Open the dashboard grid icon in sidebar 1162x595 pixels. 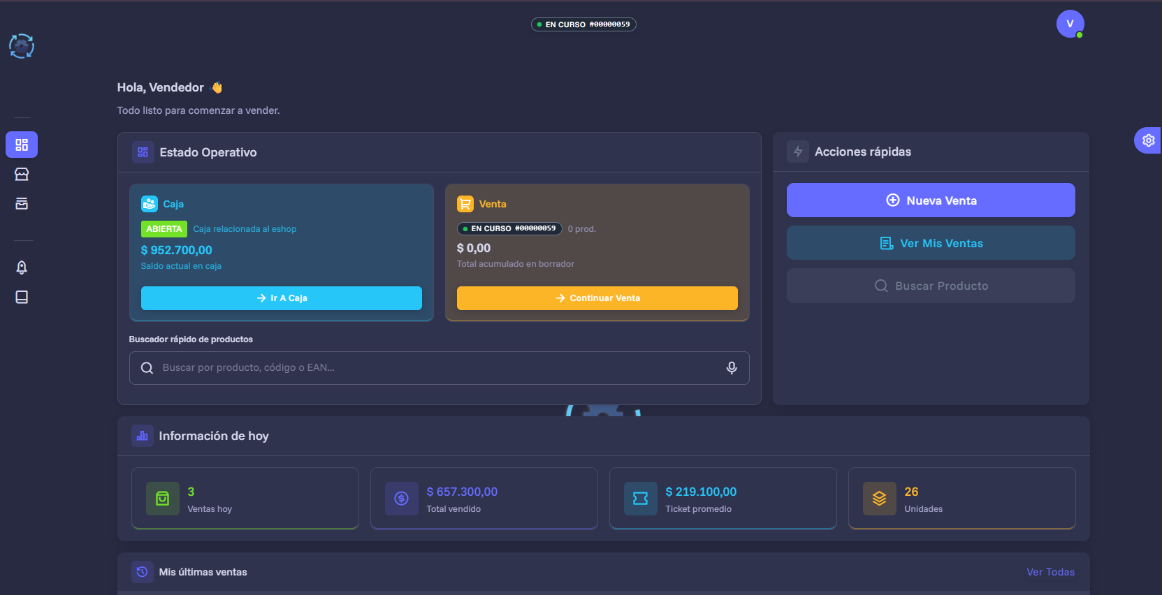(22, 145)
